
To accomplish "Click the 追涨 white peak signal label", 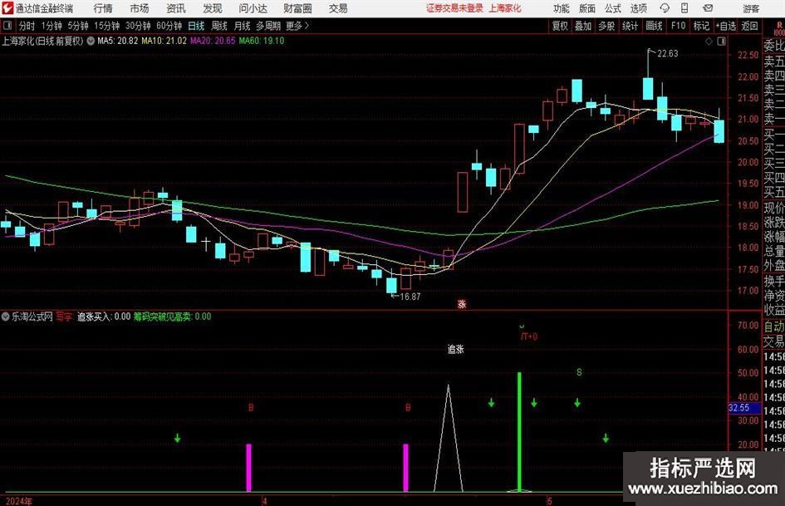I will click(455, 350).
